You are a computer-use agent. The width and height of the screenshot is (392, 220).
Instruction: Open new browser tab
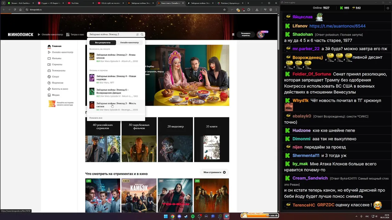point(248,3)
